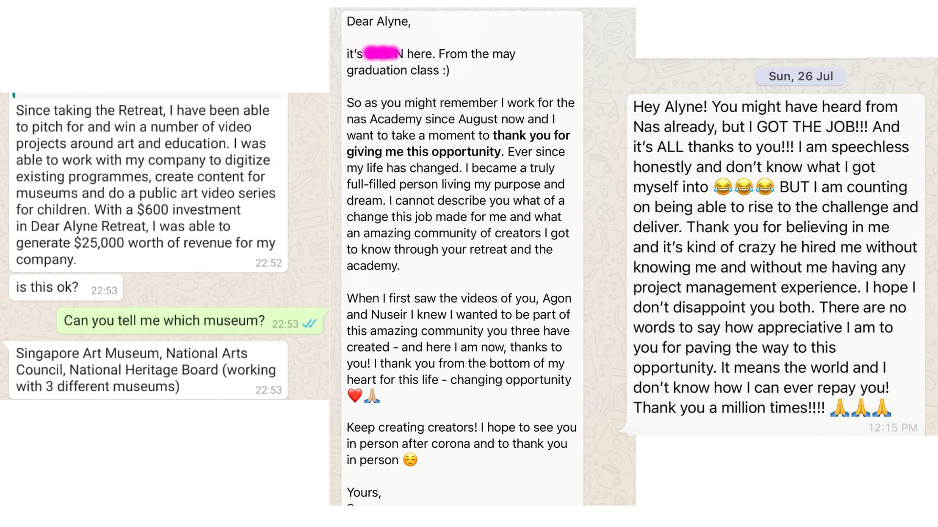Select the 'I GOT THE JOB!!!' message bubble
The width and height of the screenshot is (938, 527).
pyautogui.click(x=775, y=264)
